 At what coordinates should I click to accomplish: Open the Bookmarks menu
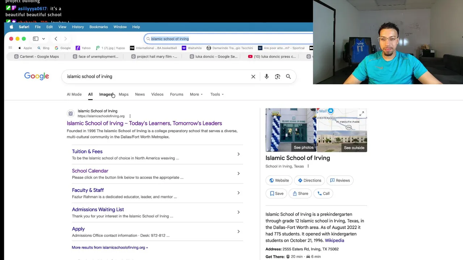pyautogui.click(x=99, y=27)
